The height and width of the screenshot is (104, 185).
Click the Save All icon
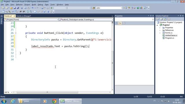[x=18, y=8]
